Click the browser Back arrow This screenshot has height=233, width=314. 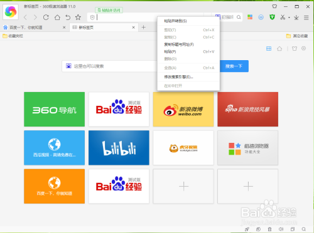25,18
